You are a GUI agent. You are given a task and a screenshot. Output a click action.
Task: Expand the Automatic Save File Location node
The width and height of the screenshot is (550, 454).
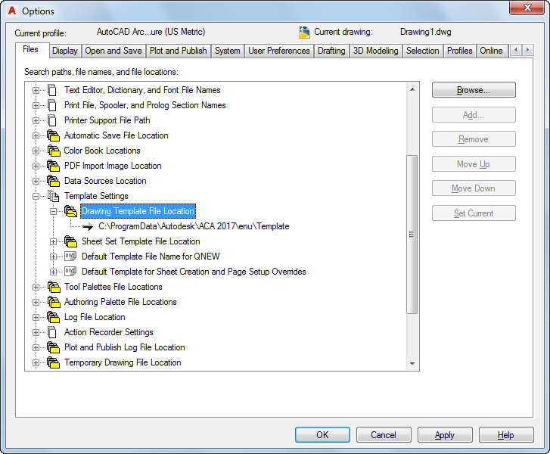pyautogui.click(x=36, y=135)
